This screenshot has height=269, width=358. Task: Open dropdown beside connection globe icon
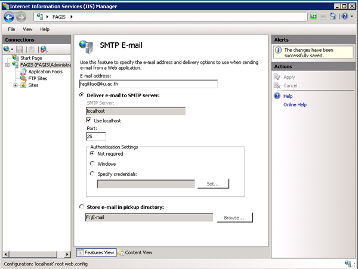pyautogui.click(x=12, y=49)
